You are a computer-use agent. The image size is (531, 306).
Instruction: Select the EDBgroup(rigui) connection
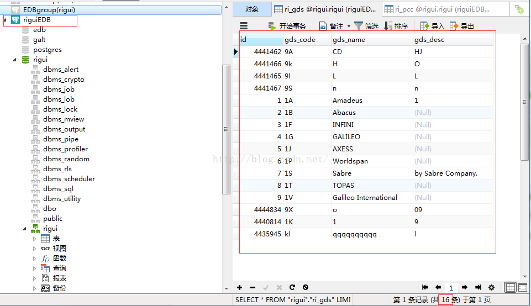49,10
